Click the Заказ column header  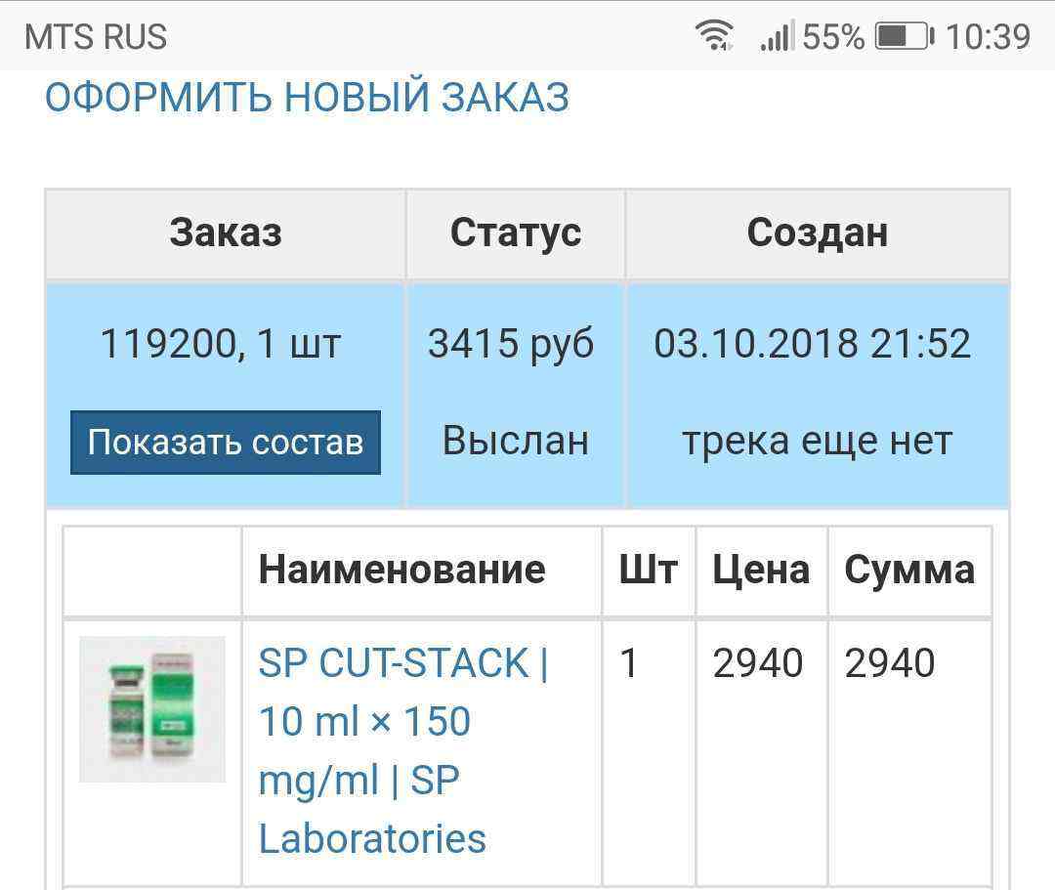point(226,233)
